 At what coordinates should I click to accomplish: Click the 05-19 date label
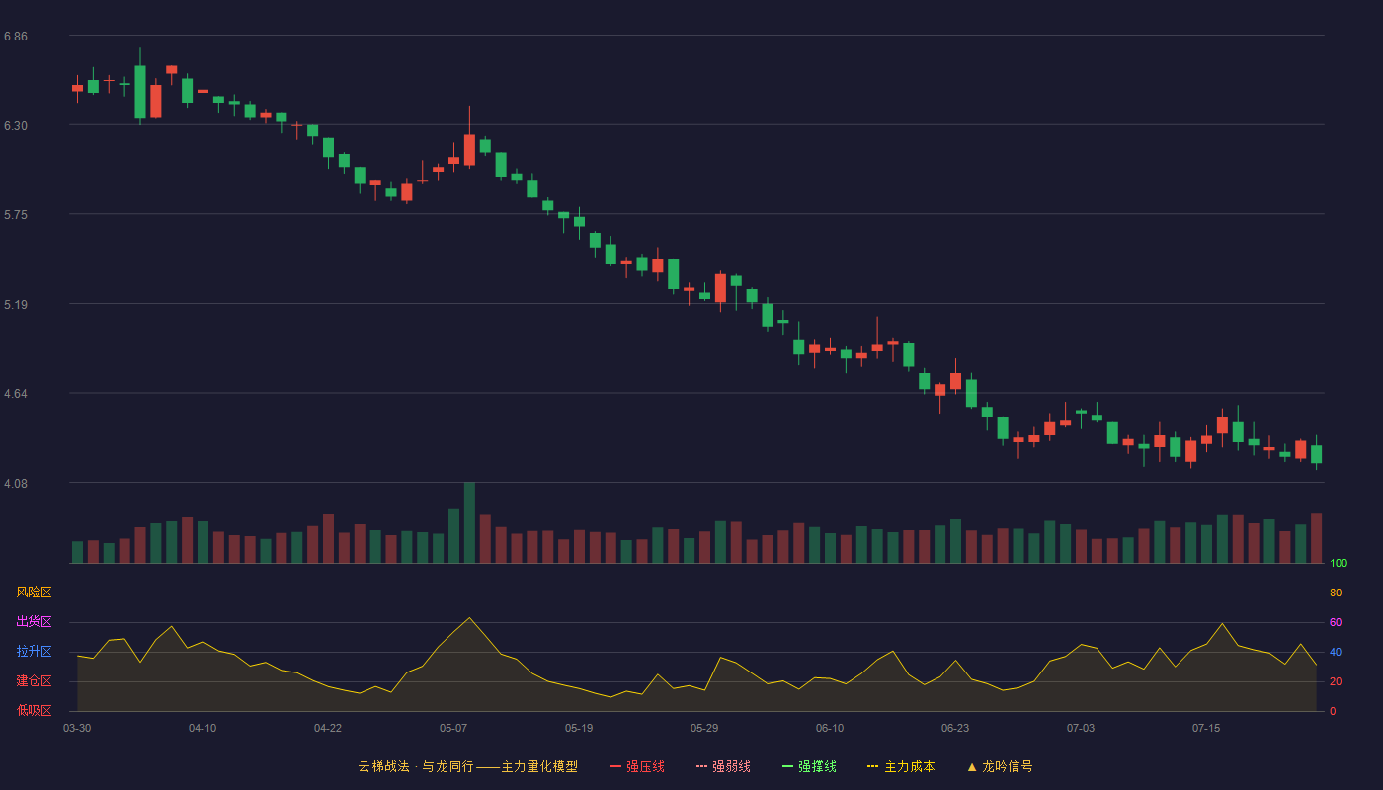[579, 728]
